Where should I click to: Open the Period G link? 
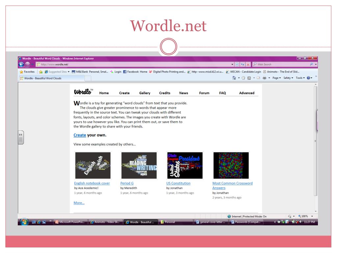tap(127, 183)
